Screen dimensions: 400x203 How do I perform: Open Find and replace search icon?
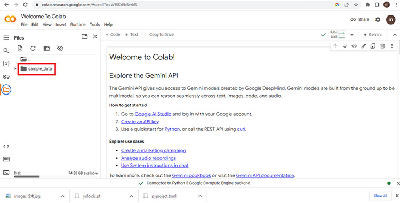(x=6, y=51)
